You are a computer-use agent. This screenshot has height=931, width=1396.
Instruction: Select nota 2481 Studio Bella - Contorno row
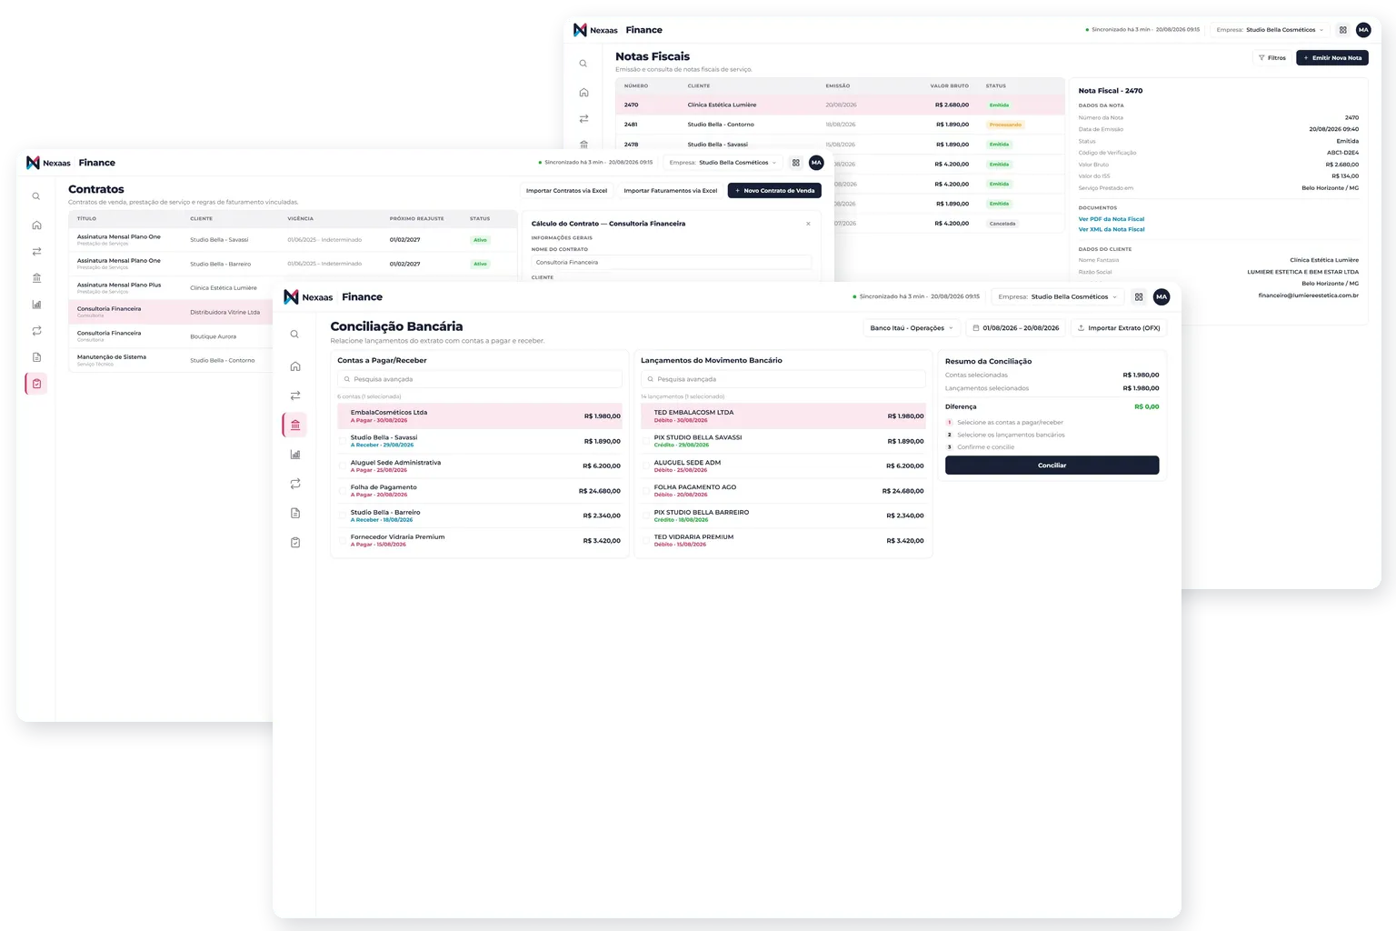click(840, 125)
